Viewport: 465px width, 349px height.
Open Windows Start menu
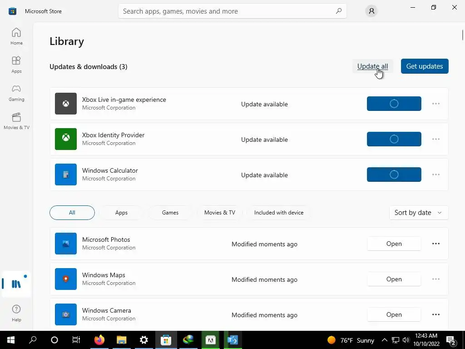[x=11, y=340]
